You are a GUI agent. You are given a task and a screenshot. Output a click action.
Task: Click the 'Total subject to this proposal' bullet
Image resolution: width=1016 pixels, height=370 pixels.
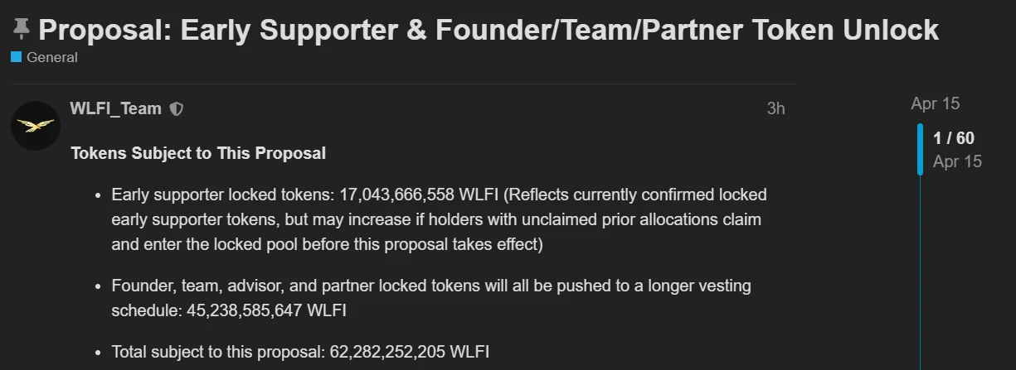point(216,352)
